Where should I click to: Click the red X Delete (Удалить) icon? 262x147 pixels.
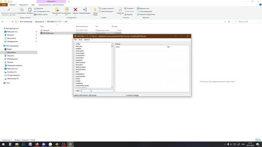[x=75, y=10]
